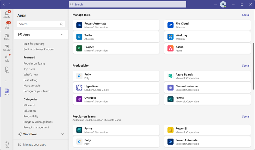Open the Calendar icon in the rail

[7, 46]
